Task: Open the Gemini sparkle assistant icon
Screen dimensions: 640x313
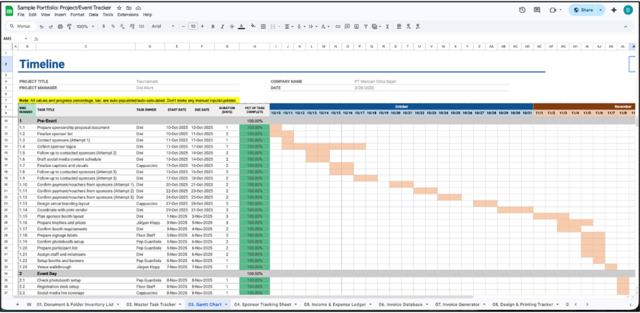Action: coord(614,10)
